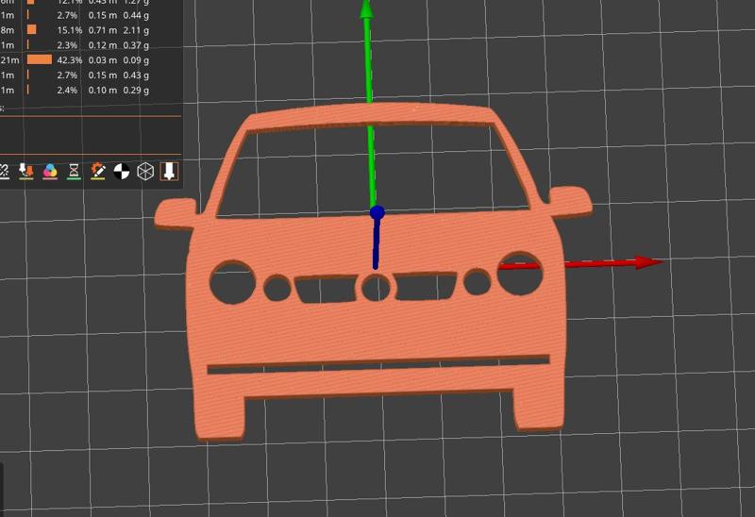The height and width of the screenshot is (517, 755).
Task: Click the orange bar in the 42.3% row
Action: point(40,59)
